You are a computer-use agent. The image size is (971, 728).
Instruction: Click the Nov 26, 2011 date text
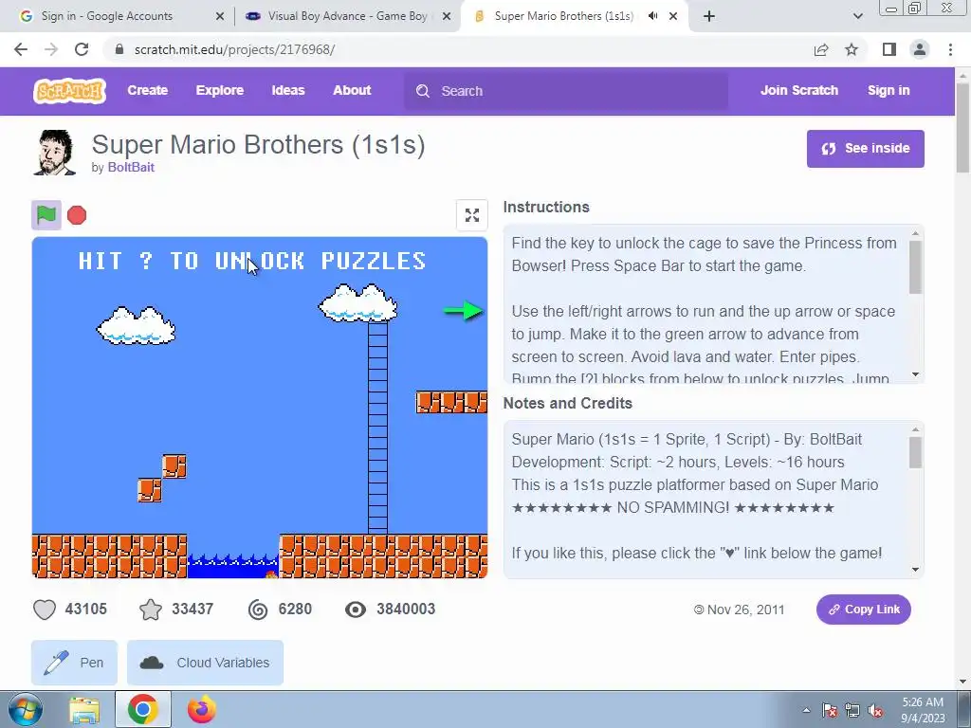[745, 610]
